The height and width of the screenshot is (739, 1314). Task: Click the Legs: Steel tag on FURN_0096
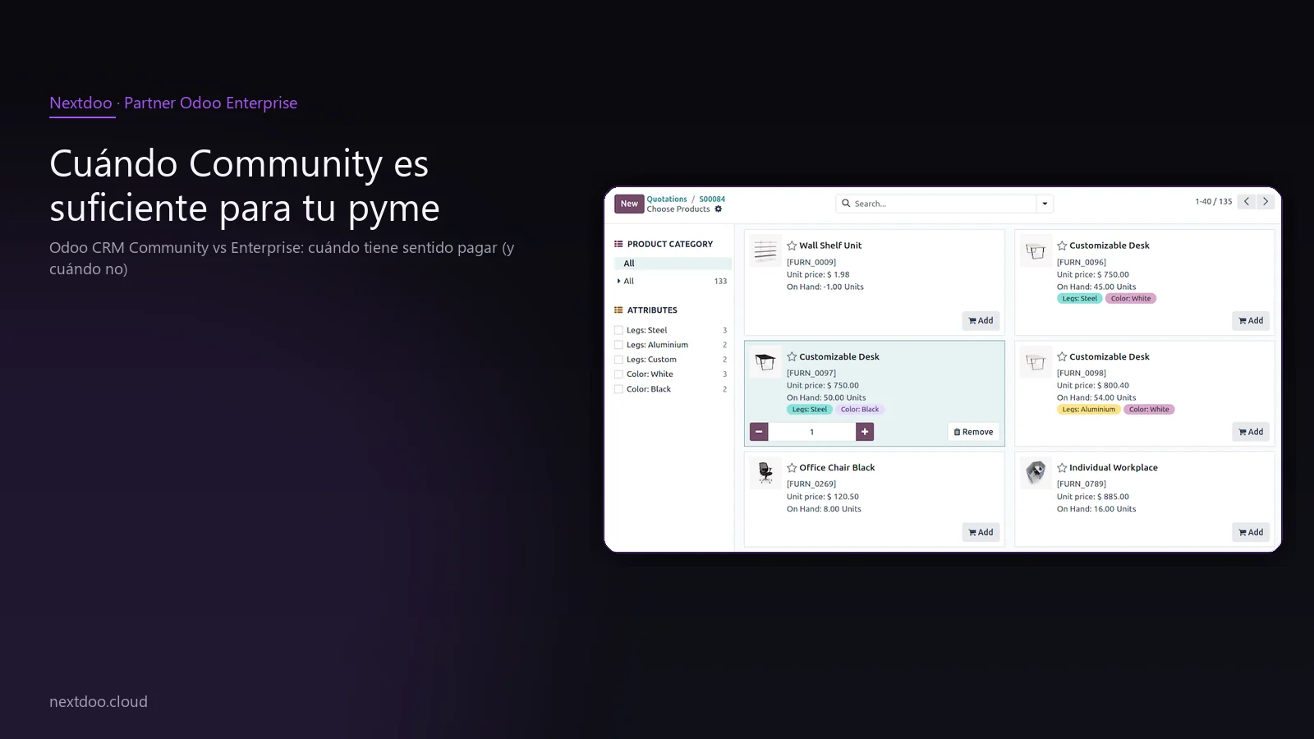tap(1079, 299)
